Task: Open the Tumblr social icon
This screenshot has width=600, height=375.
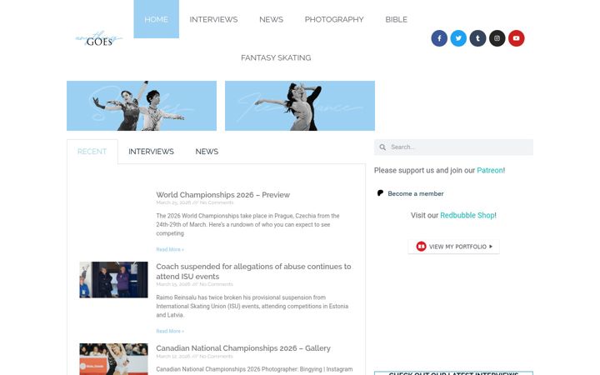Action: click(477, 38)
